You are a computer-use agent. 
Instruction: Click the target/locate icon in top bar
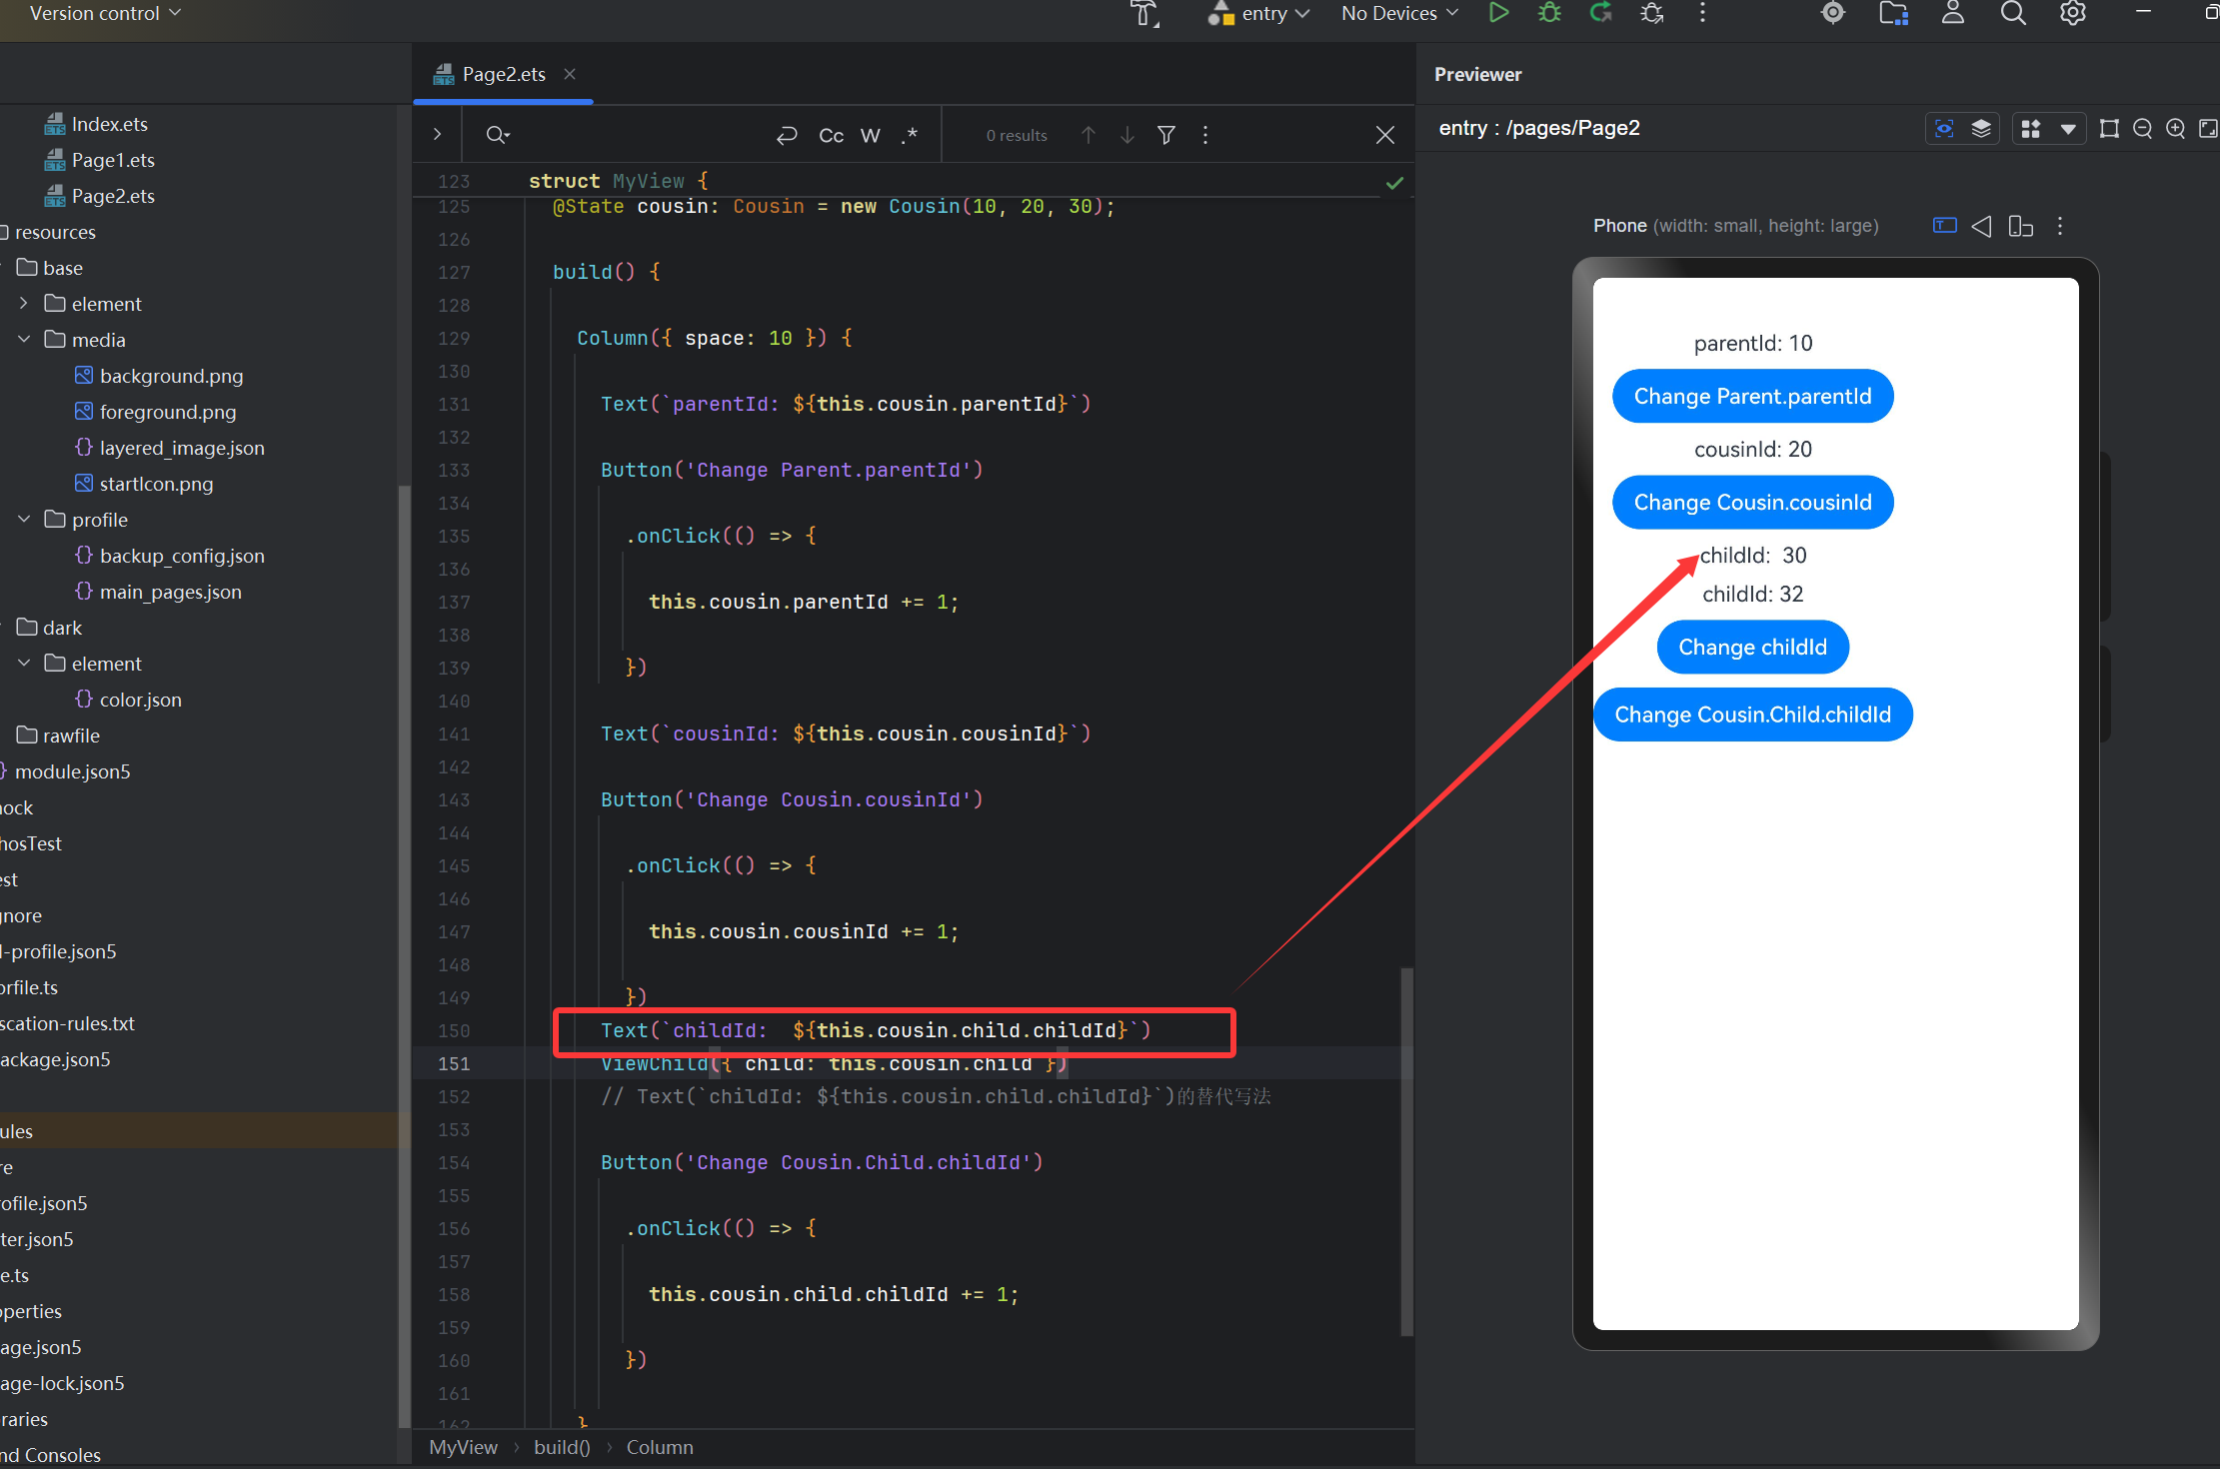tap(1833, 13)
